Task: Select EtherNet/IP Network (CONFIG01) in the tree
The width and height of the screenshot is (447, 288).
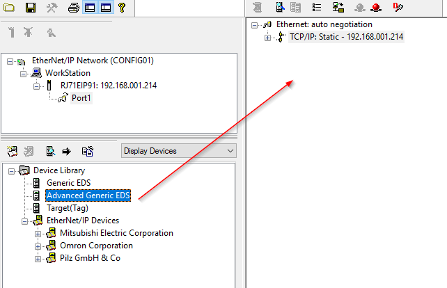Action: pos(93,61)
